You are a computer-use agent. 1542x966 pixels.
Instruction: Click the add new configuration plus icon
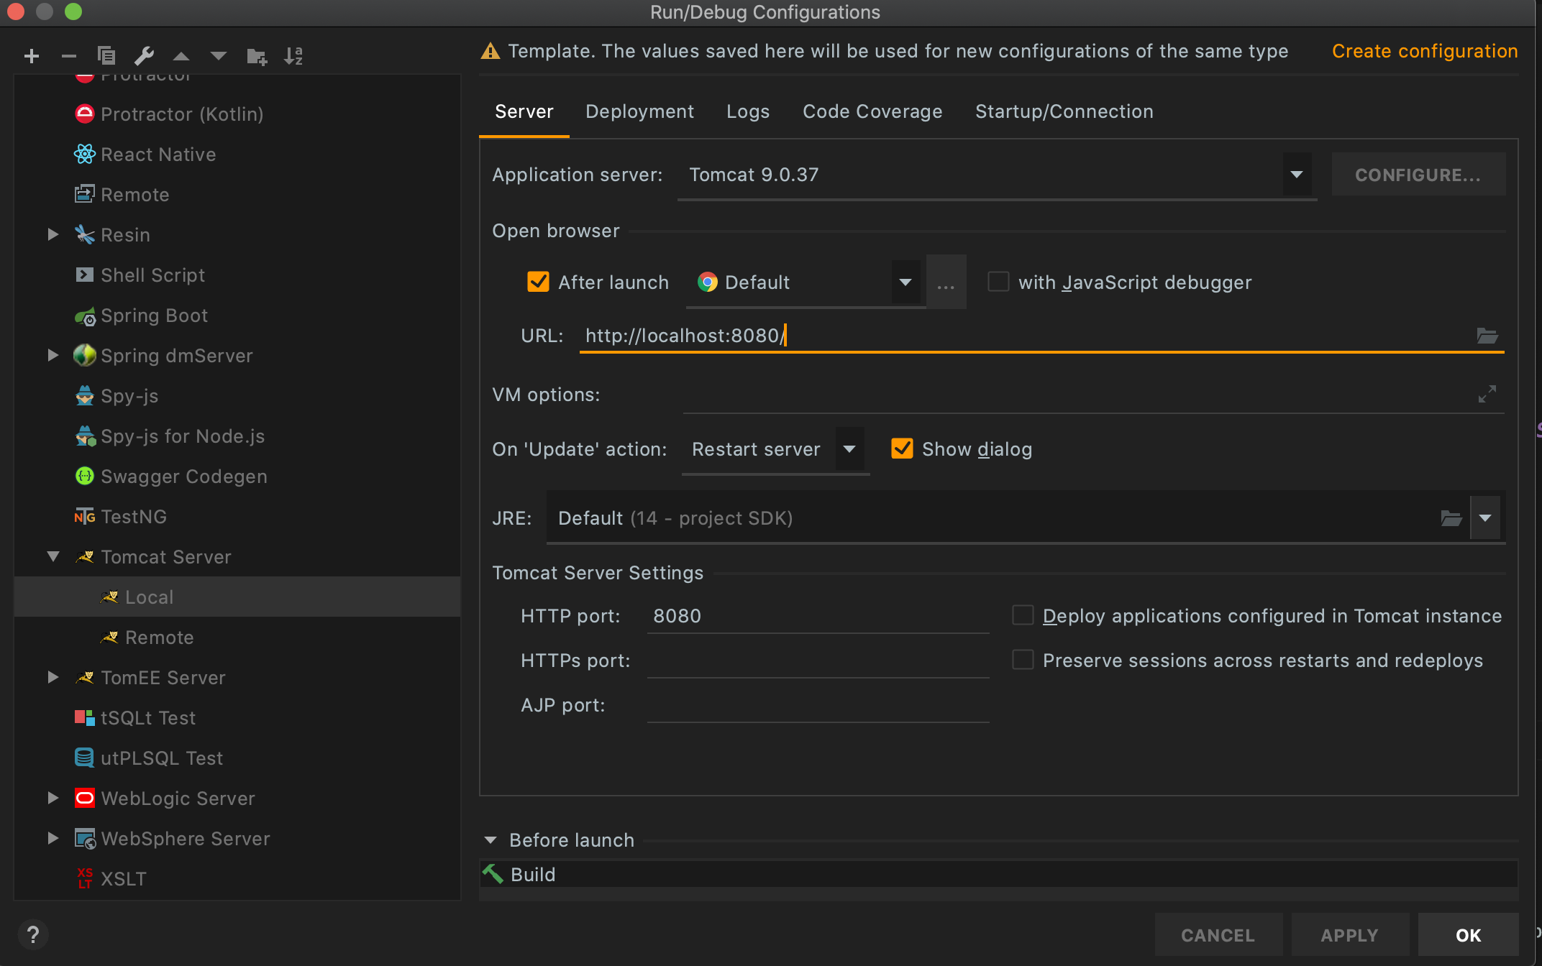point(32,56)
